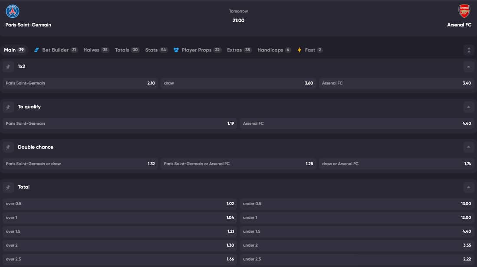Pick Arsenal FC to qualify at 4.40
Image resolution: width=477 pixels, height=267 pixels.
357,124
